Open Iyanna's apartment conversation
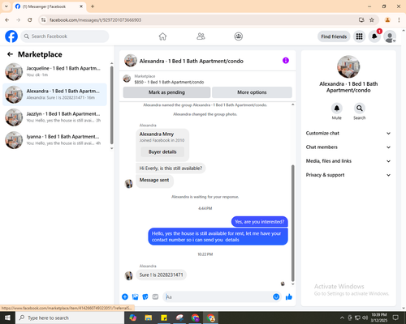Viewport: 406px width, 324px height. [x=54, y=140]
